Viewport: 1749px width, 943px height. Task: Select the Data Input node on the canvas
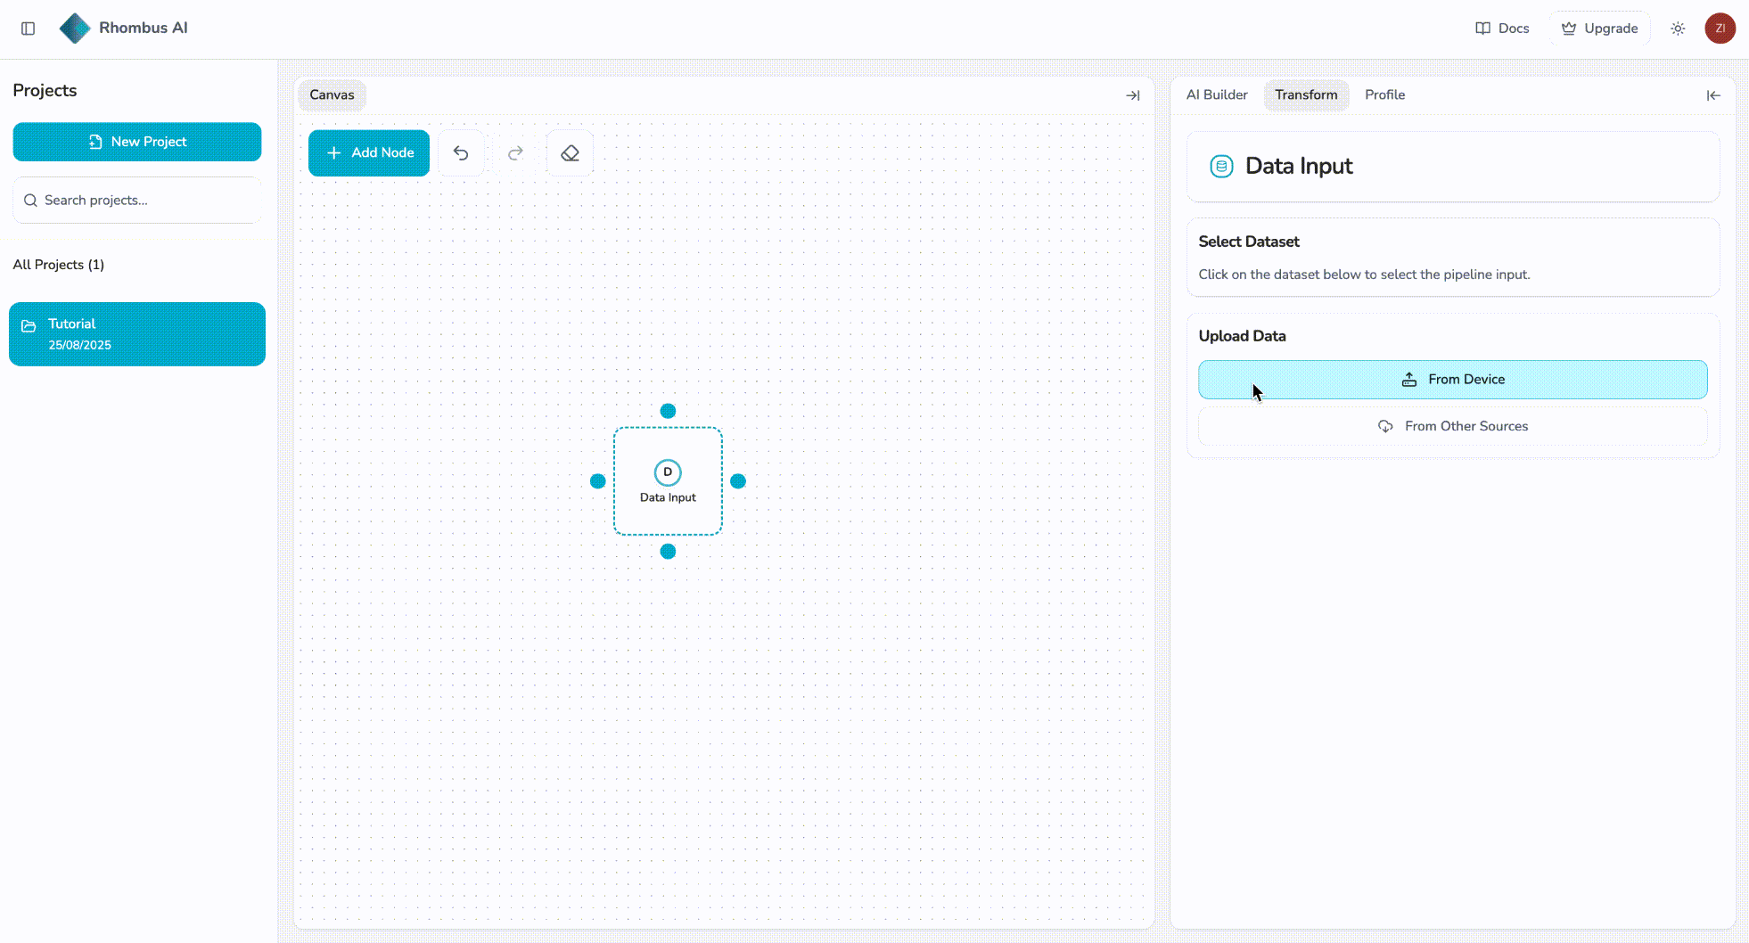coord(667,480)
